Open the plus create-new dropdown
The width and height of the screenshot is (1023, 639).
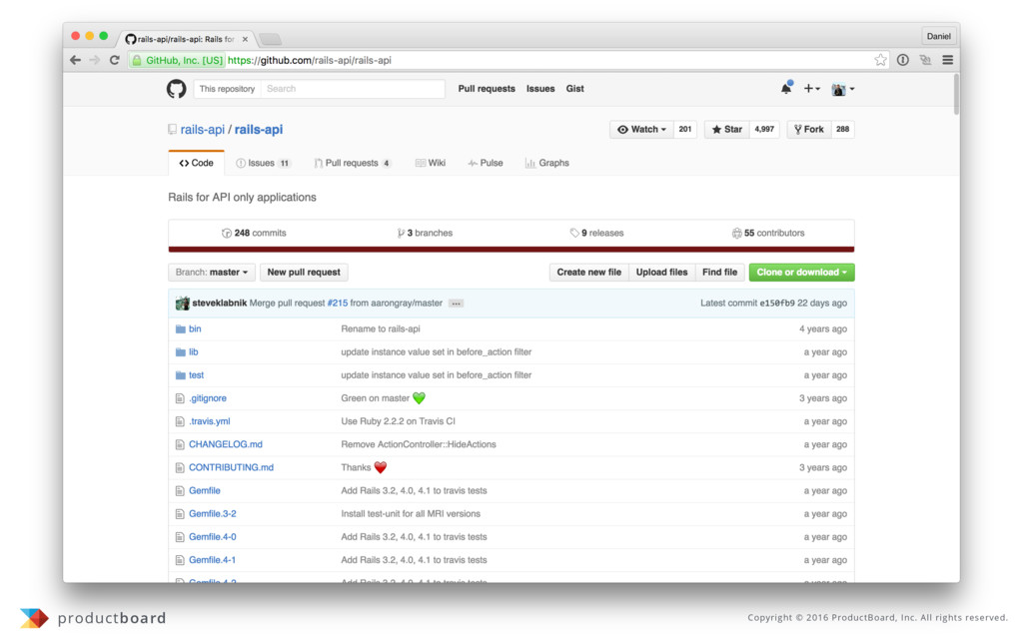(x=811, y=88)
